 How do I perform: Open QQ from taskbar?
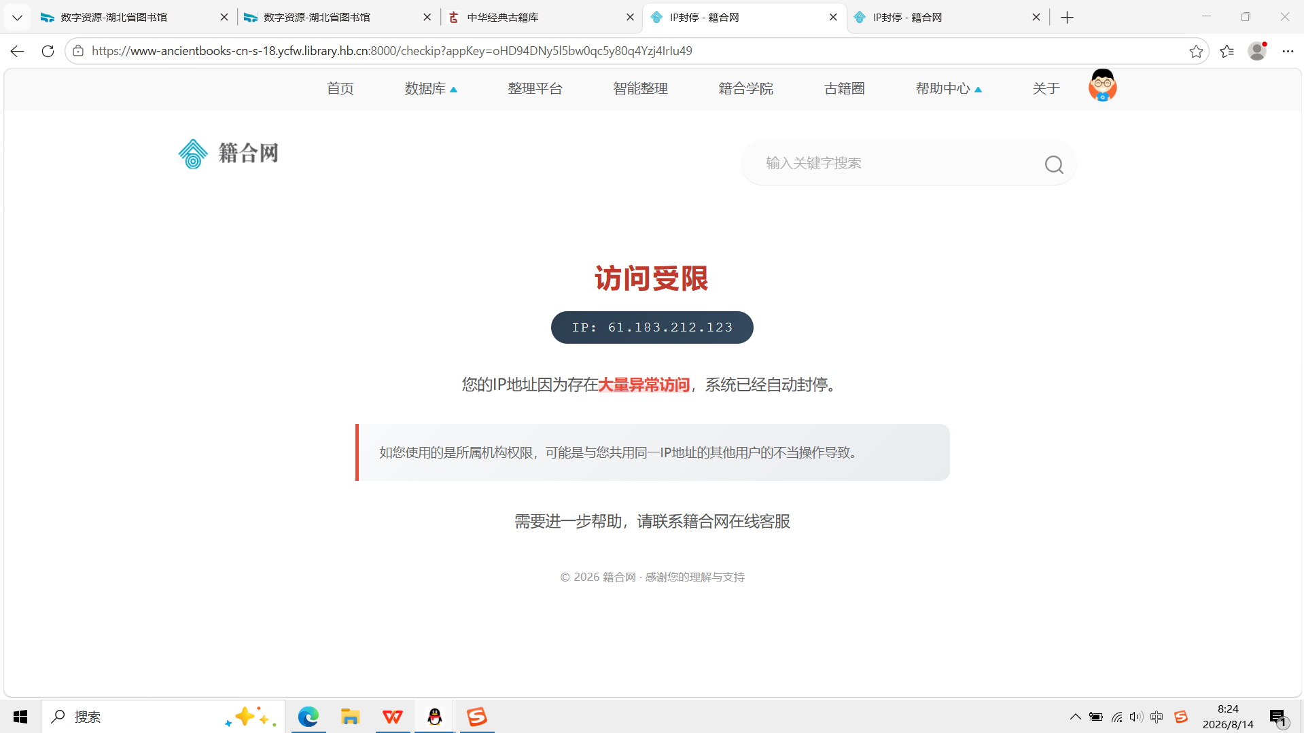click(435, 717)
